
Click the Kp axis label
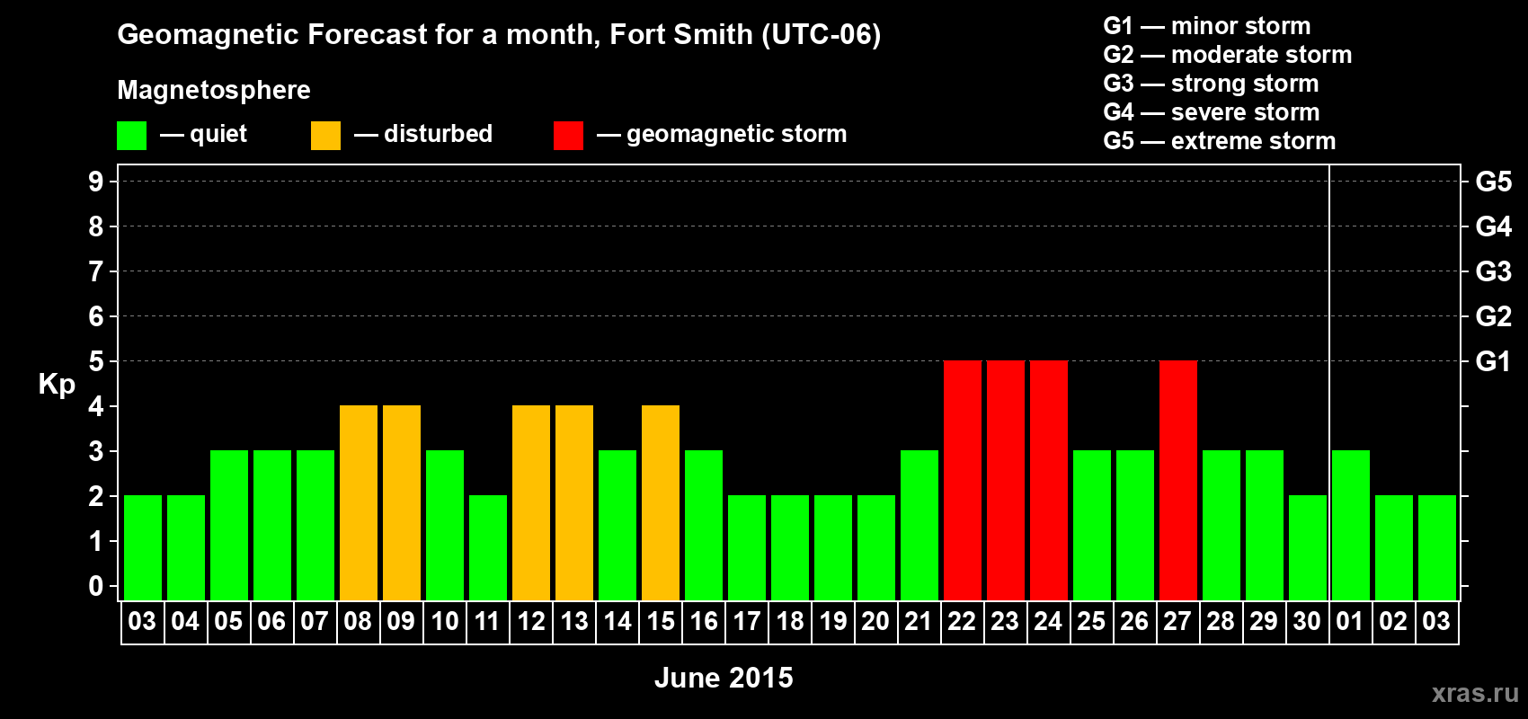click(57, 385)
